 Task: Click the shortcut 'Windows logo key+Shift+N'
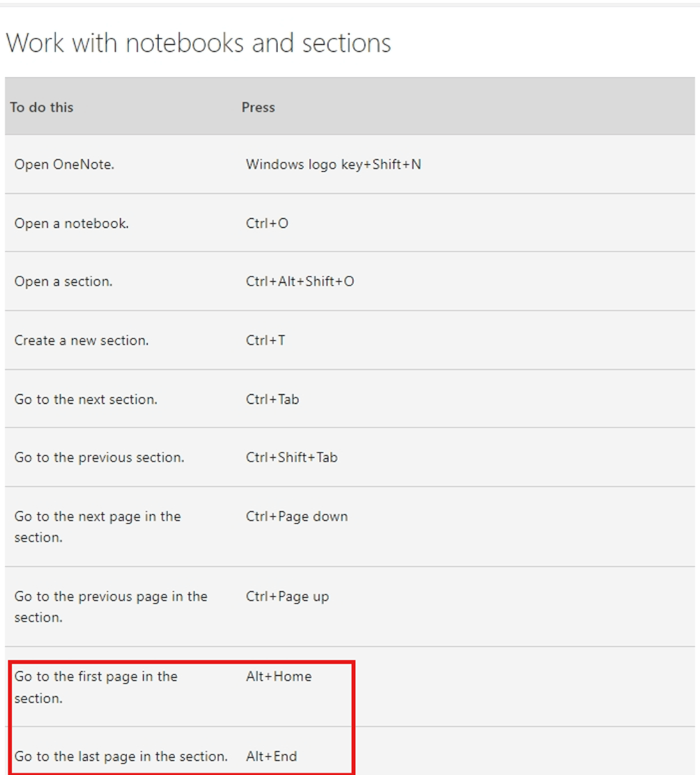pyautogui.click(x=334, y=164)
